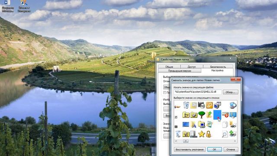
Task: Select the highlighted blank blue icon
Action: (217, 114)
